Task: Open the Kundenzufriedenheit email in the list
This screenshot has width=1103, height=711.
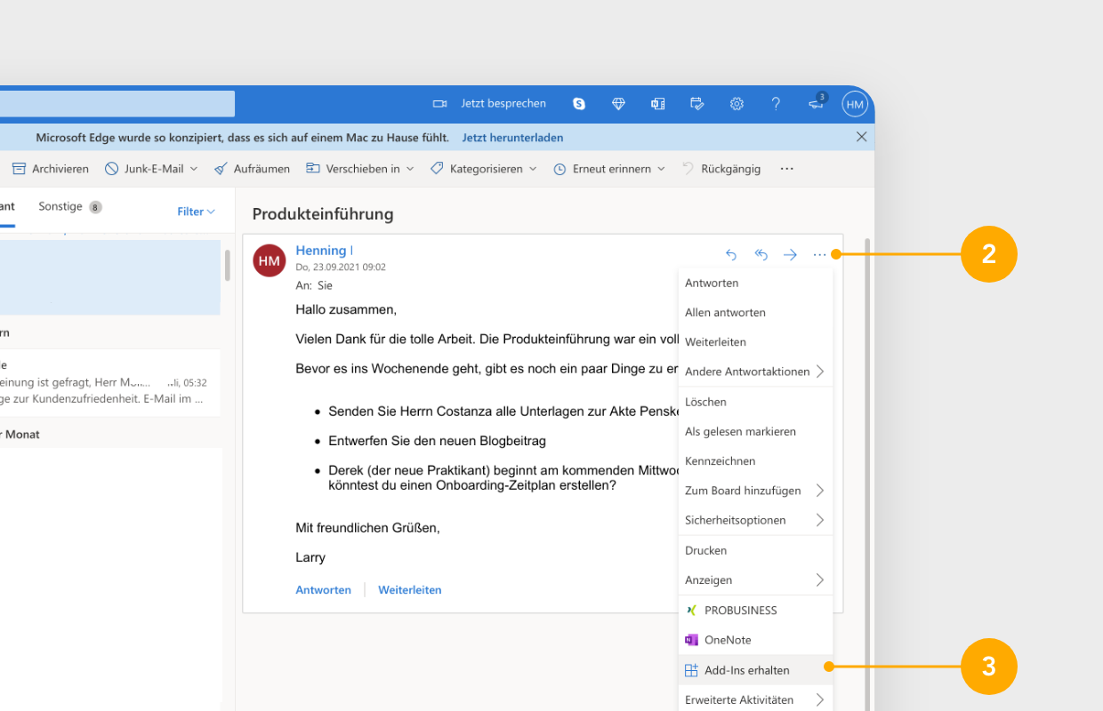Action: 110,383
